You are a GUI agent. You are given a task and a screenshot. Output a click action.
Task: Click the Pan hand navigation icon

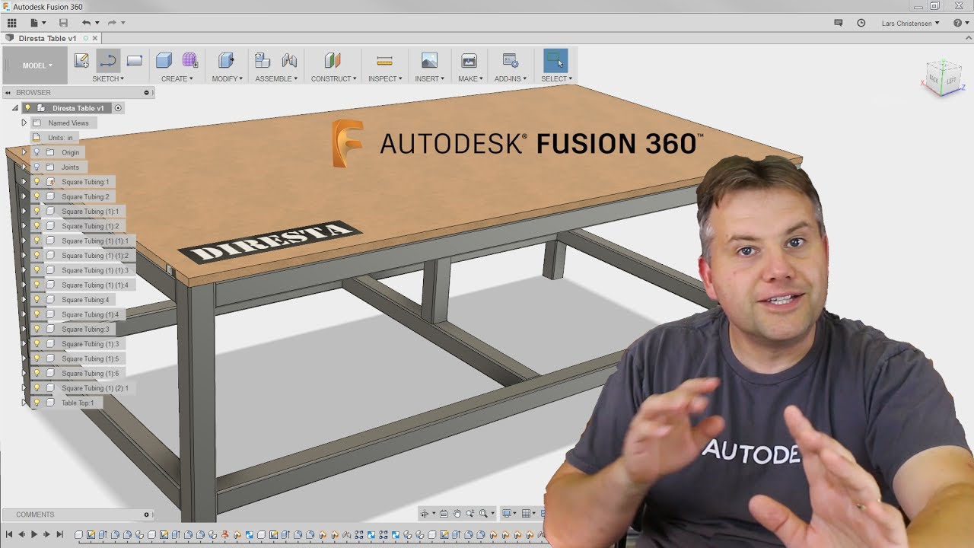tap(457, 514)
